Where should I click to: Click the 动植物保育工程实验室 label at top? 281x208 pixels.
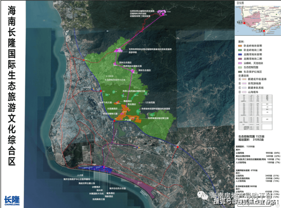click(140, 16)
